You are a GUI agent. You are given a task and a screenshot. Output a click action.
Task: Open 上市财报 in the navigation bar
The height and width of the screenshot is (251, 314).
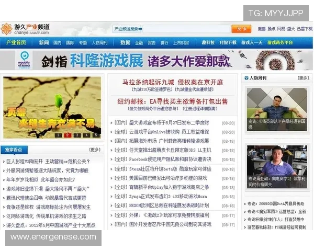point(181,43)
